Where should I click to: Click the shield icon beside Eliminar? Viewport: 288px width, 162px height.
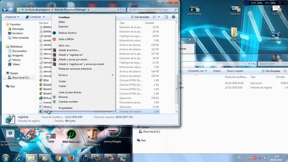pyautogui.click(x=54, y=97)
